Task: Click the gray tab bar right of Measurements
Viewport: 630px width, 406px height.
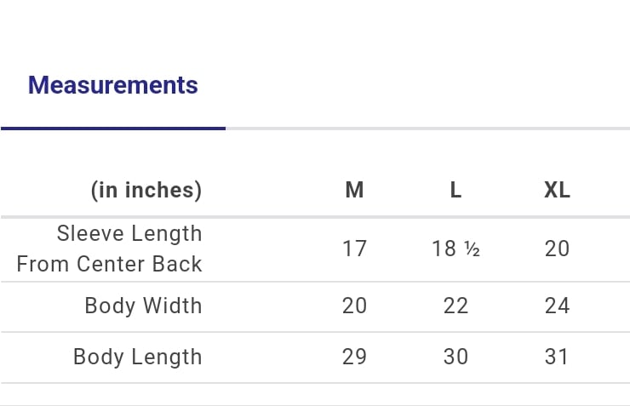Action: (x=428, y=129)
